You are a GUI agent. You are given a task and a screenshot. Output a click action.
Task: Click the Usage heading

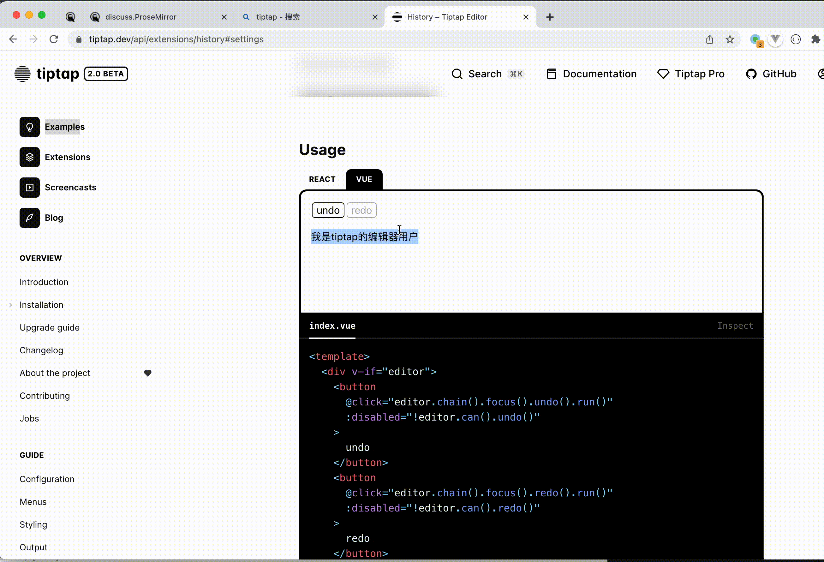tap(322, 150)
